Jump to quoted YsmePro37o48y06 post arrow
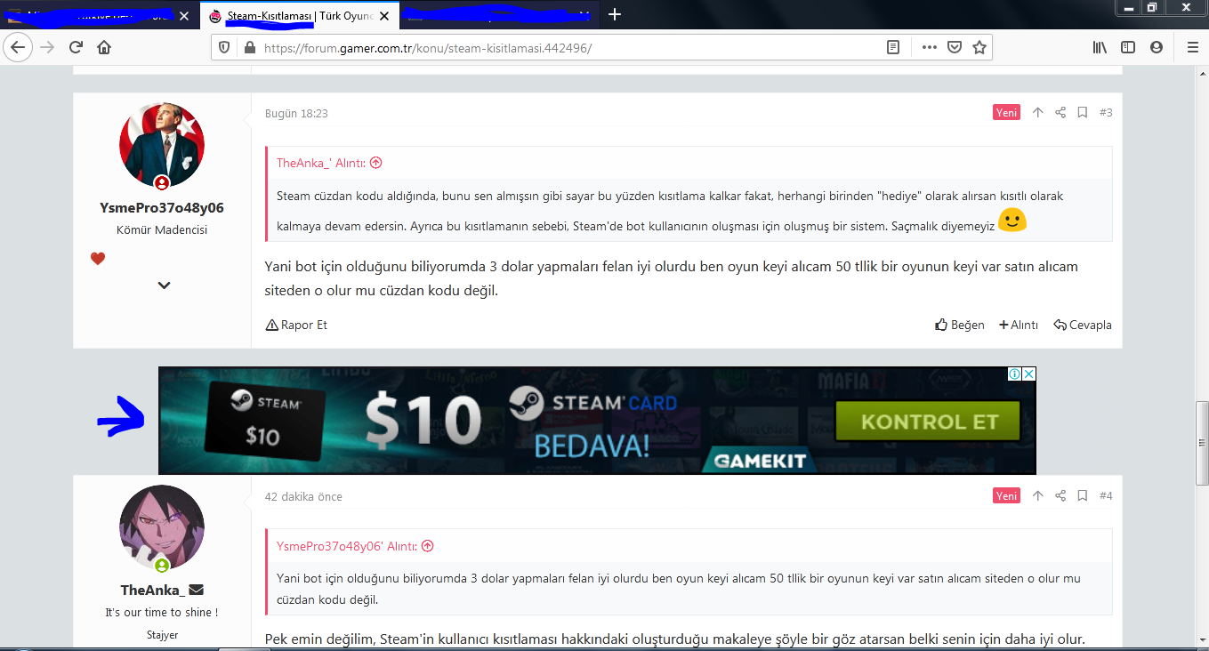The width and height of the screenshot is (1209, 651). pyautogui.click(x=427, y=546)
